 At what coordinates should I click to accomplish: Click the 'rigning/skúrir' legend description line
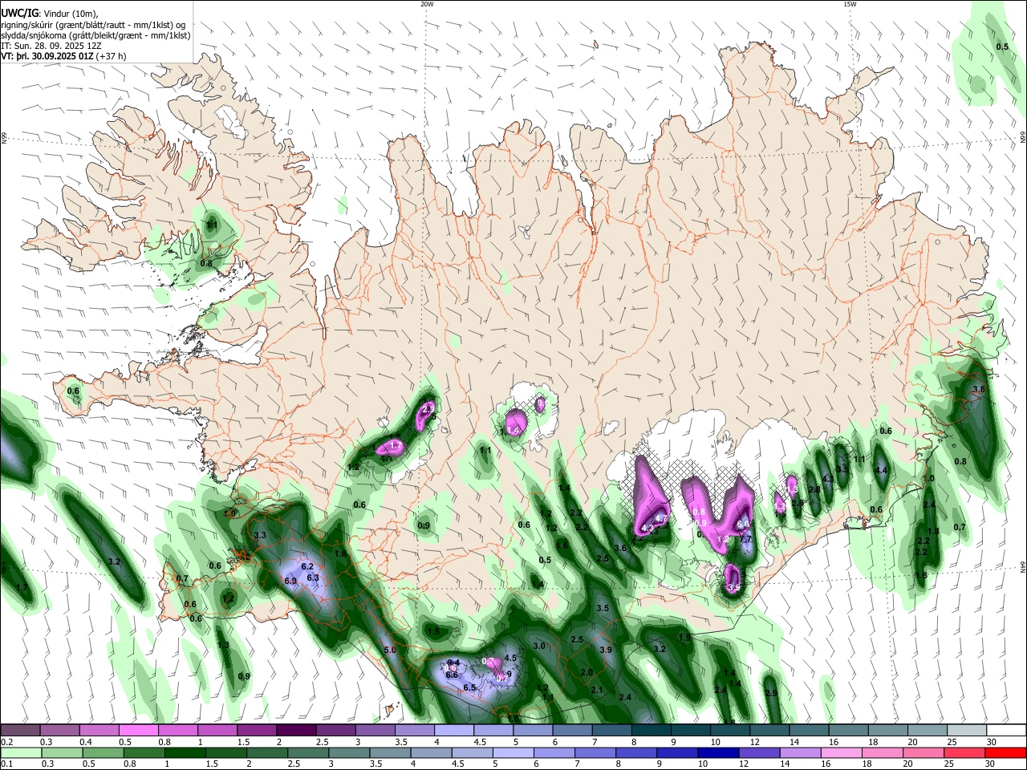(x=93, y=25)
